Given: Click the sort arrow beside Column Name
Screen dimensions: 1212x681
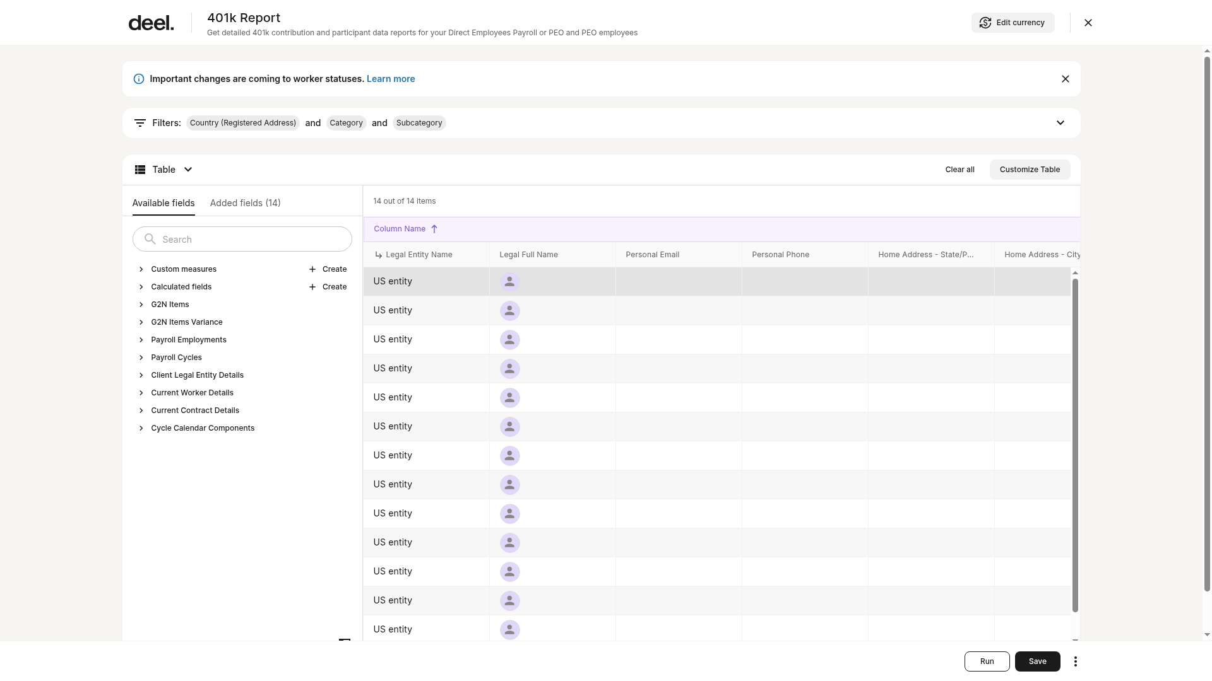Looking at the screenshot, I should coord(434,229).
